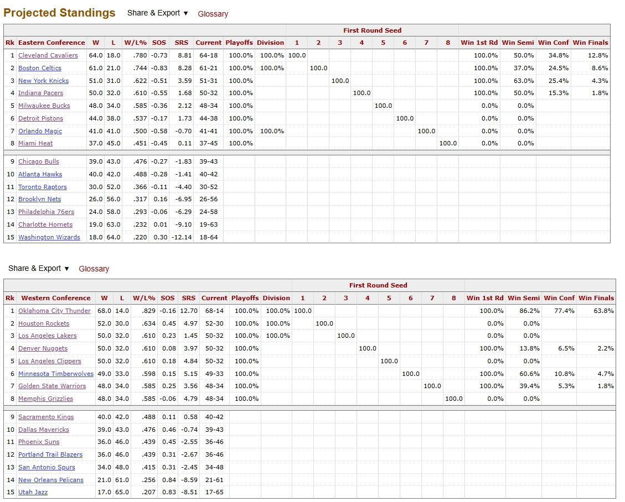Open the Utah Jazz team page
This screenshot has height=502, width=625.
tap(33, 492)
